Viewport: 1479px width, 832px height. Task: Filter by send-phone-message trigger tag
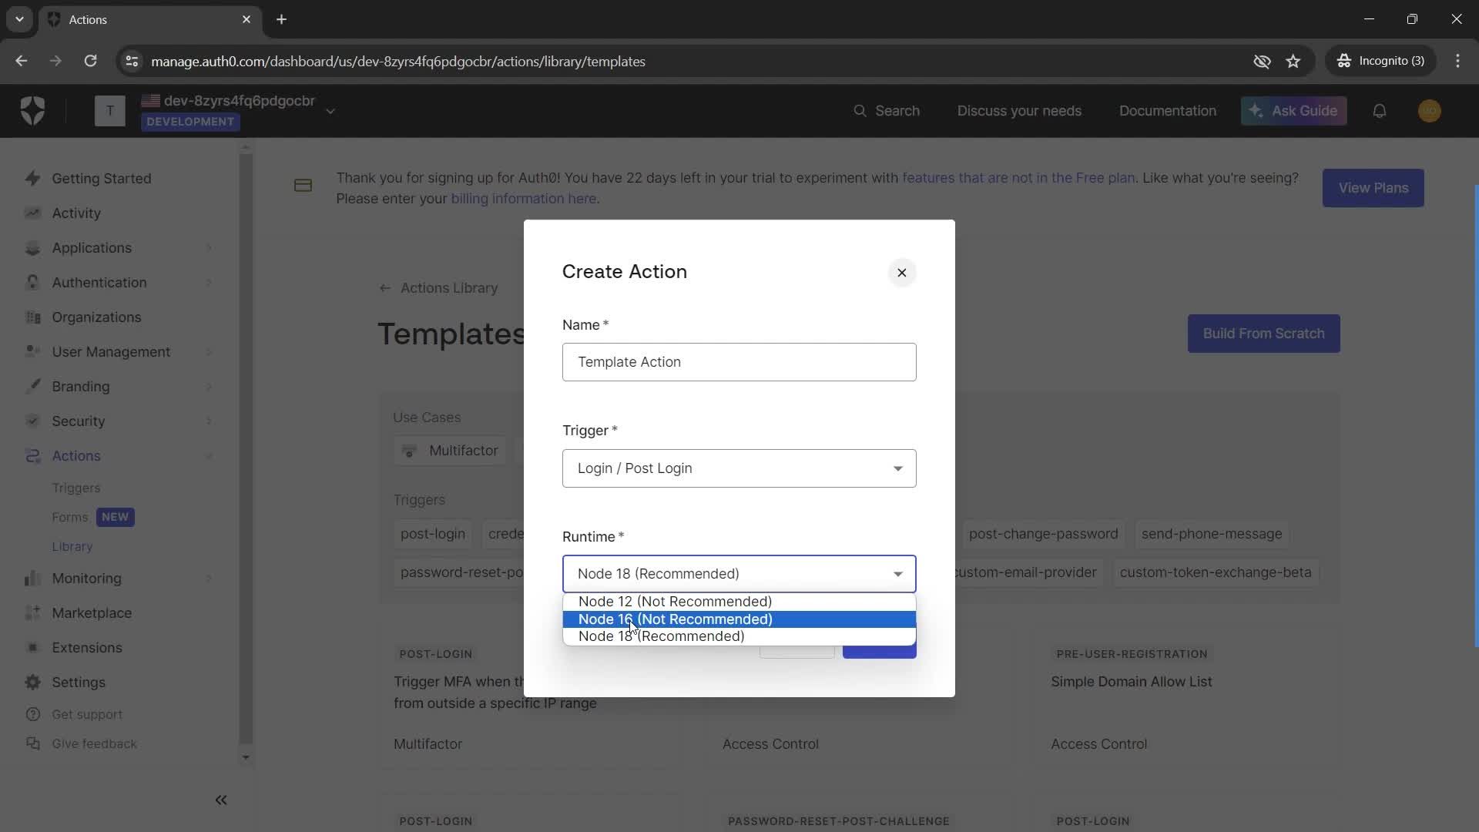click(x=1212, y=534)
